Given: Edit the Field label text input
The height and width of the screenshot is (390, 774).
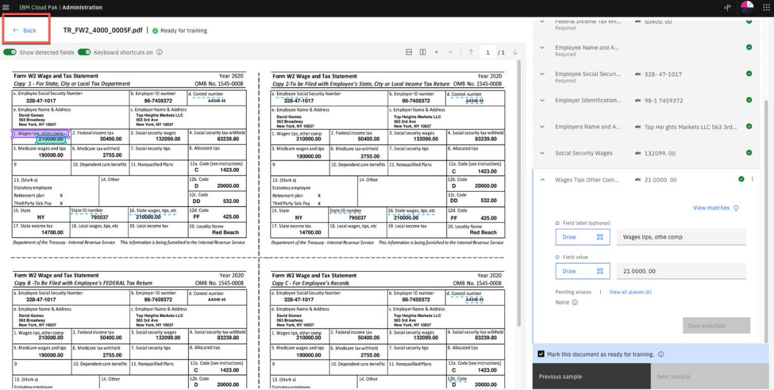Looking at the screenshot, I should [x=681, y=237].
